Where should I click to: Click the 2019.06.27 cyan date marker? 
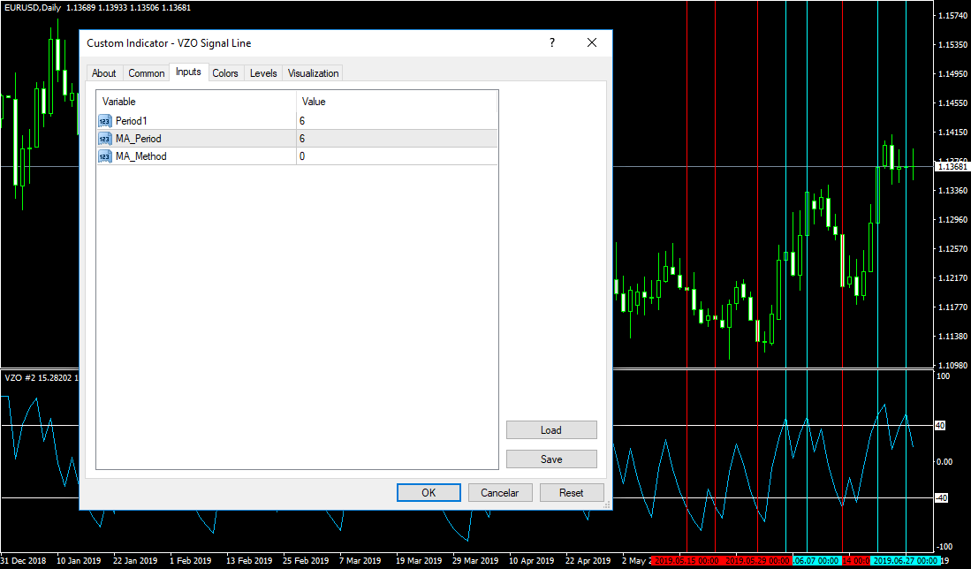click(x=906, y=561)
